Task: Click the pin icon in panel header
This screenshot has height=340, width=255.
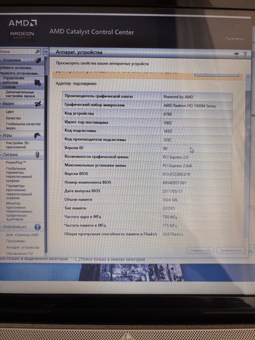Action: point(236,53)
